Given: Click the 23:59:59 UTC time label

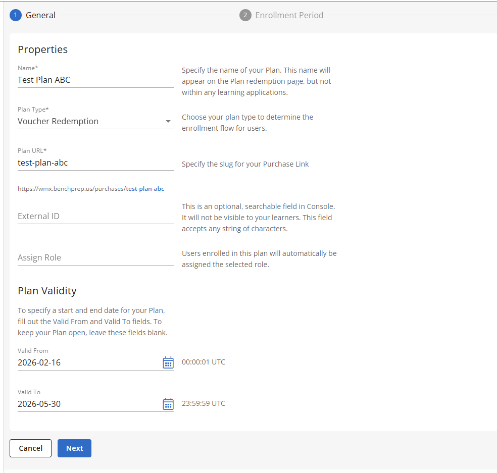Looking at the screenshot, I should point(204,403).
